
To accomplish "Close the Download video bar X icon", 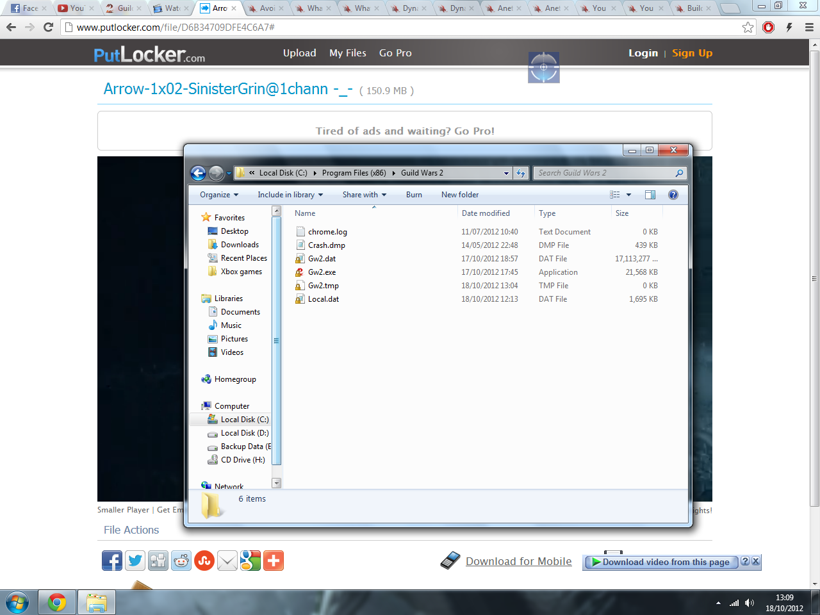I will 756,561.
